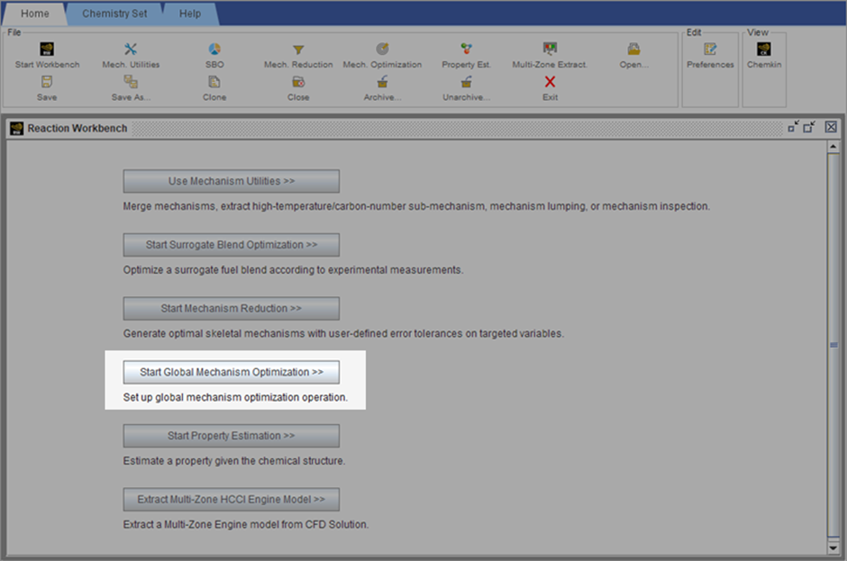Screen dimensions: 847x561
Task: Save the project with Save icon
Action: (x=47, y=82)
